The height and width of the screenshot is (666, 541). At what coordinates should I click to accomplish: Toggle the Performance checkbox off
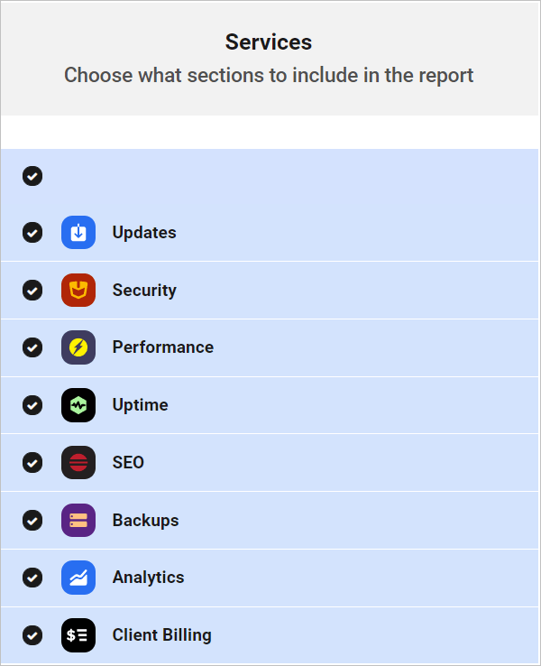[x=32, y=347]
